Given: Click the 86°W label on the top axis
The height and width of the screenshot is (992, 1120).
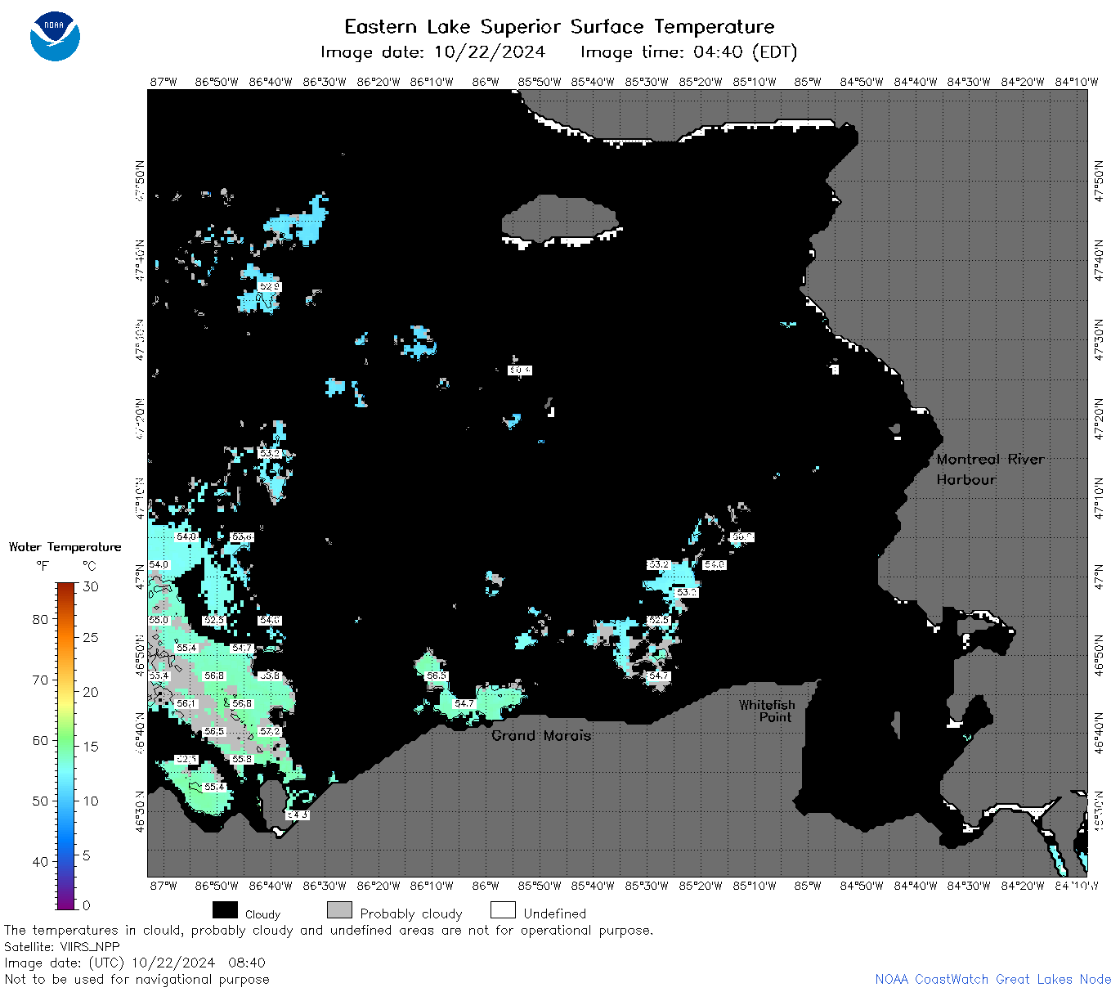Looking at the screenshot, I should click(486, 82).
